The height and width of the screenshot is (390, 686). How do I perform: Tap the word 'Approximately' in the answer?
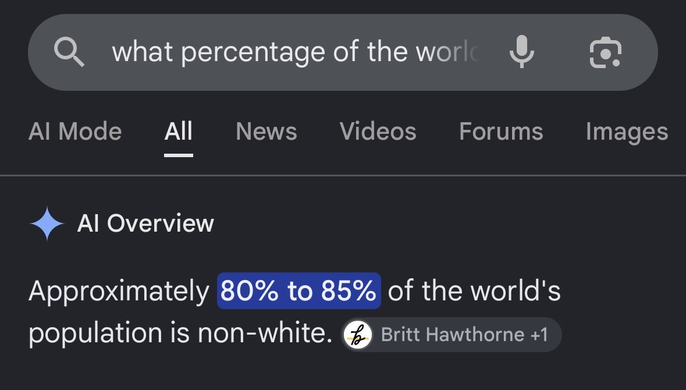click(119, 292)
